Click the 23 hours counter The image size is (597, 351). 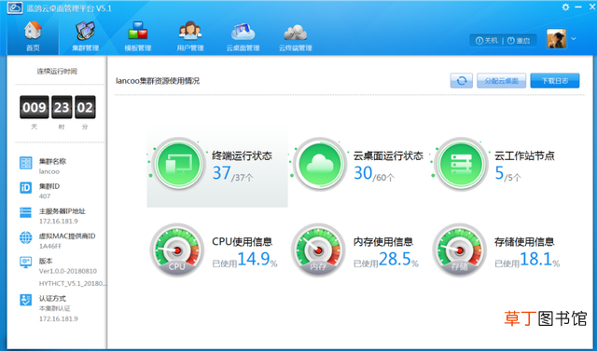[62, 107]
